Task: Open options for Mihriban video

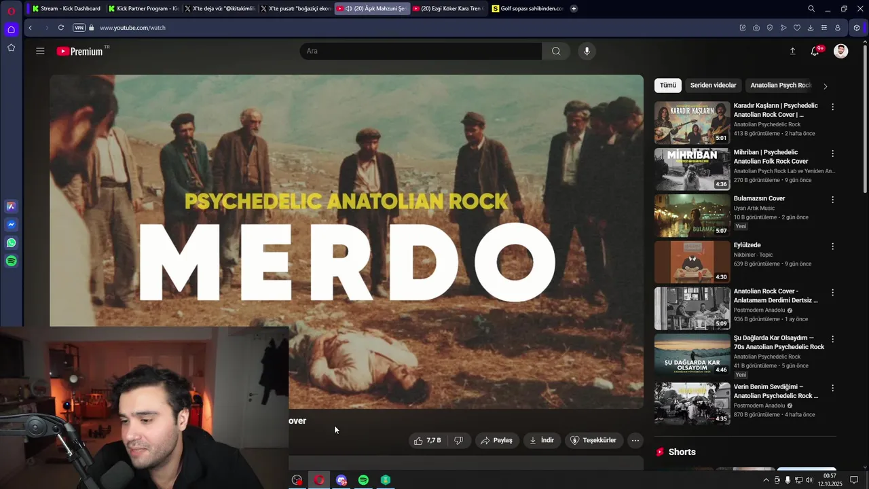Action: click(832, 153)
